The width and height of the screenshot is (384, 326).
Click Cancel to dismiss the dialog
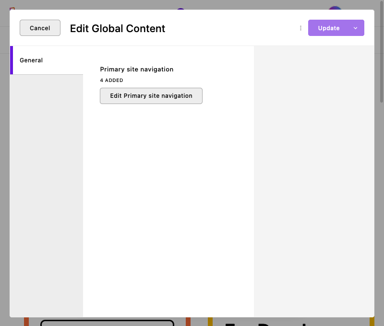40,28
